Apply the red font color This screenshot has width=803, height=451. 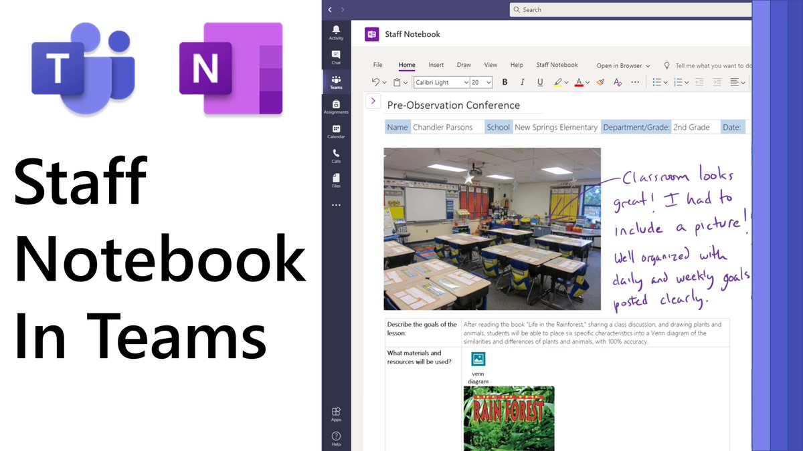click(579, 82)
